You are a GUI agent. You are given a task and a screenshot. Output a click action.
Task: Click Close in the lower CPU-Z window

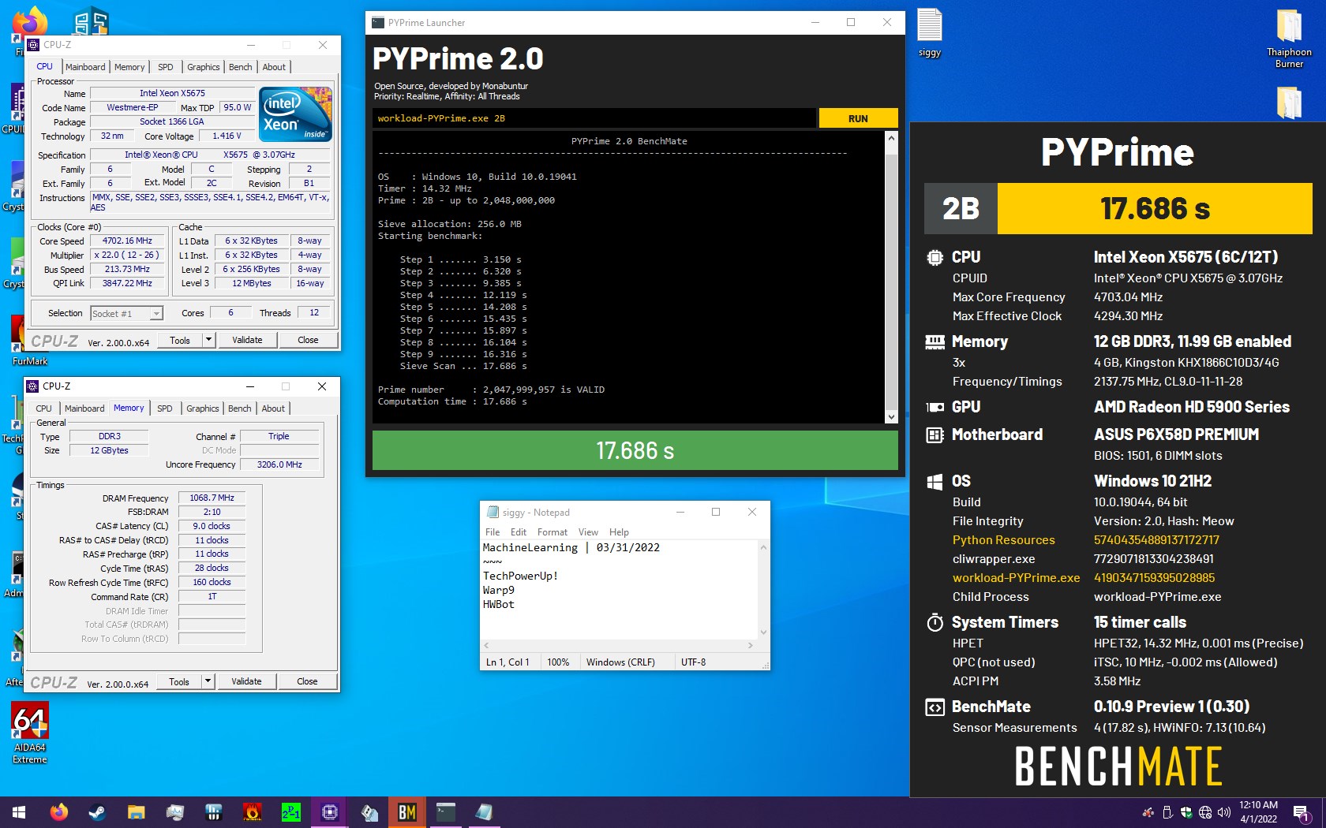[307, 681]
